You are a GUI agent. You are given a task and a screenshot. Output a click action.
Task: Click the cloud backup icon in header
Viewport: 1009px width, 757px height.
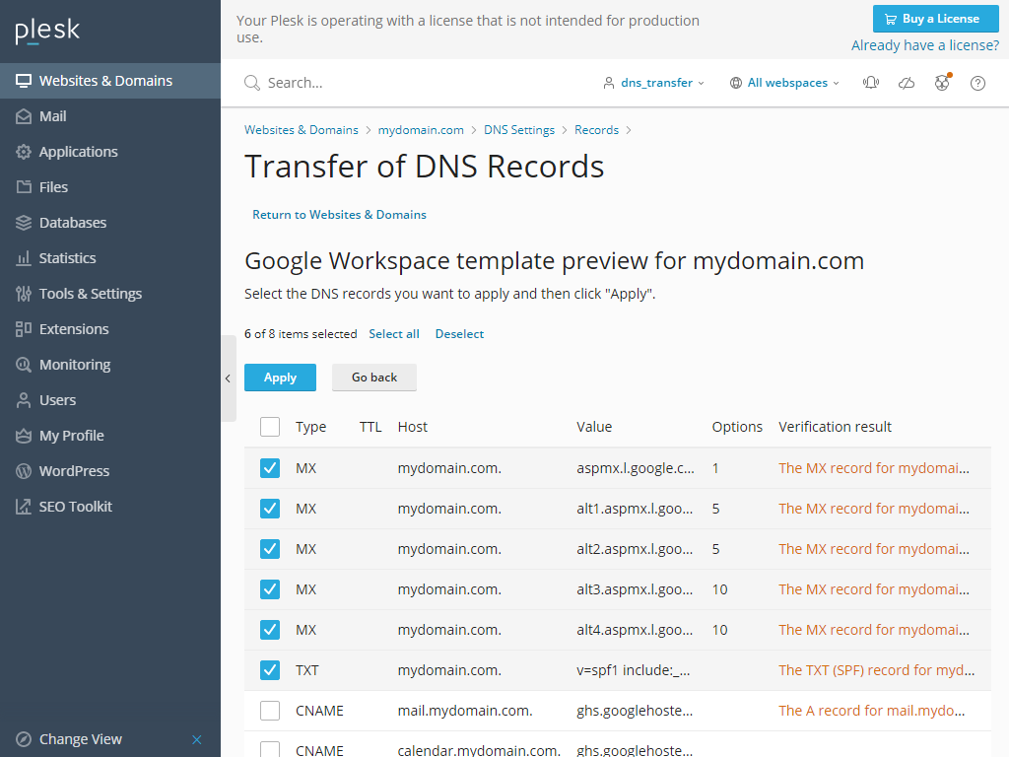tap(907, 83)
